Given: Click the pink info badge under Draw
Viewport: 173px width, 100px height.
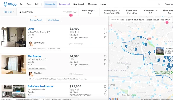Looking at the screenshot, I should (167, 22).
